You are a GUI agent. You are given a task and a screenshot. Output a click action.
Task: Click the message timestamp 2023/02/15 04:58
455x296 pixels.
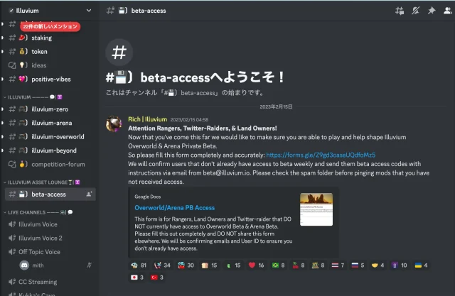(x=189, y=120)
